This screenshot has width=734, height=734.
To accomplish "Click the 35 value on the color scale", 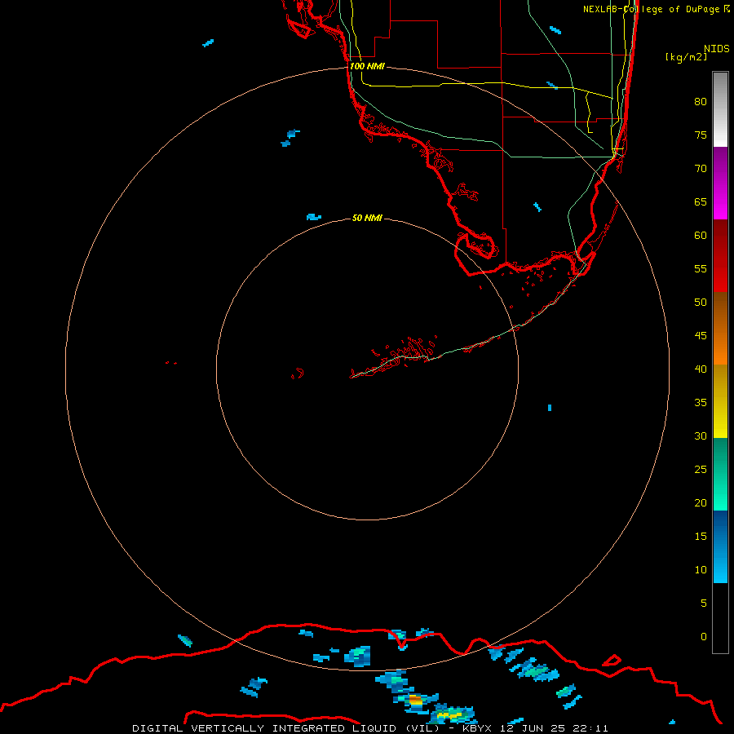I will (701, 403).
